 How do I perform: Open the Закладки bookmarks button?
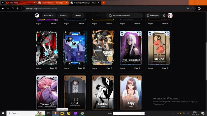tap(153, 16)
